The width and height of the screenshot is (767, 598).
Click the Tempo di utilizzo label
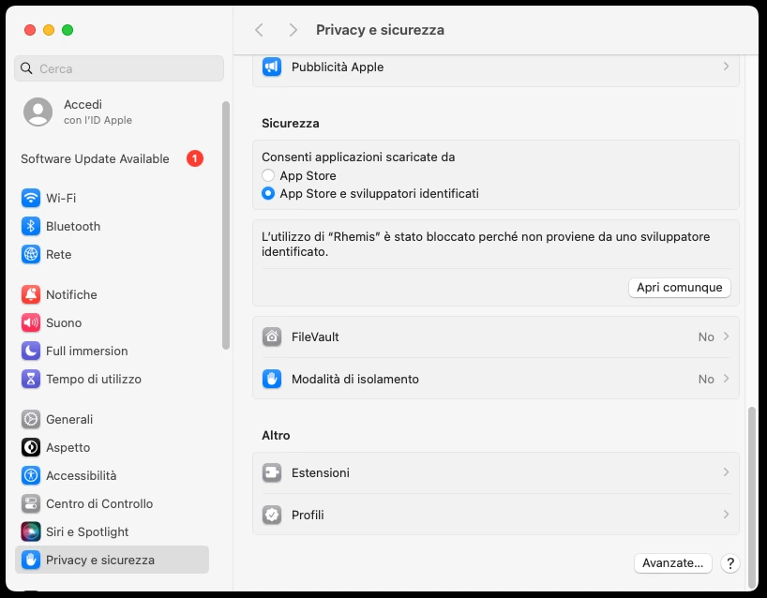pos(94,379)
